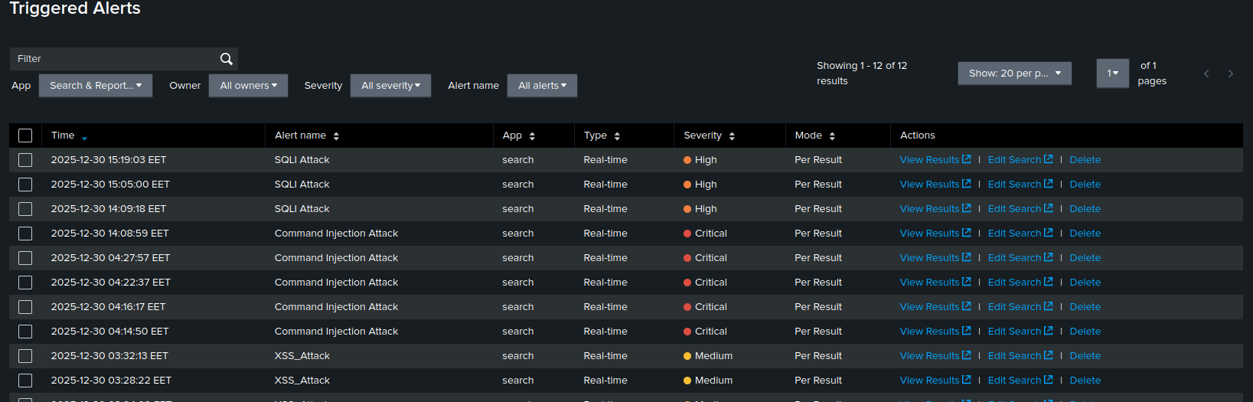Open the All owners dropdown
The height and width of the screenshot is (402, 1253).
pos(248,86)
